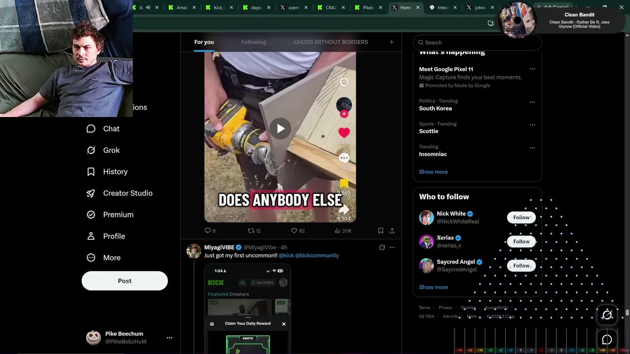Open Premium in the sidebar
Screen dimensions: 630x354
(x=110, y=215)
